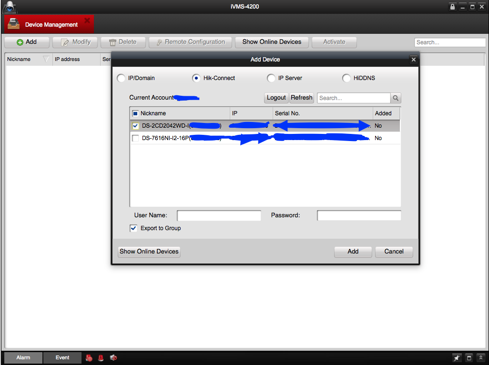Switch to the Alarm tab
Image resolution: width=489 pixels, height=365 pixels.
coord(23,358)
